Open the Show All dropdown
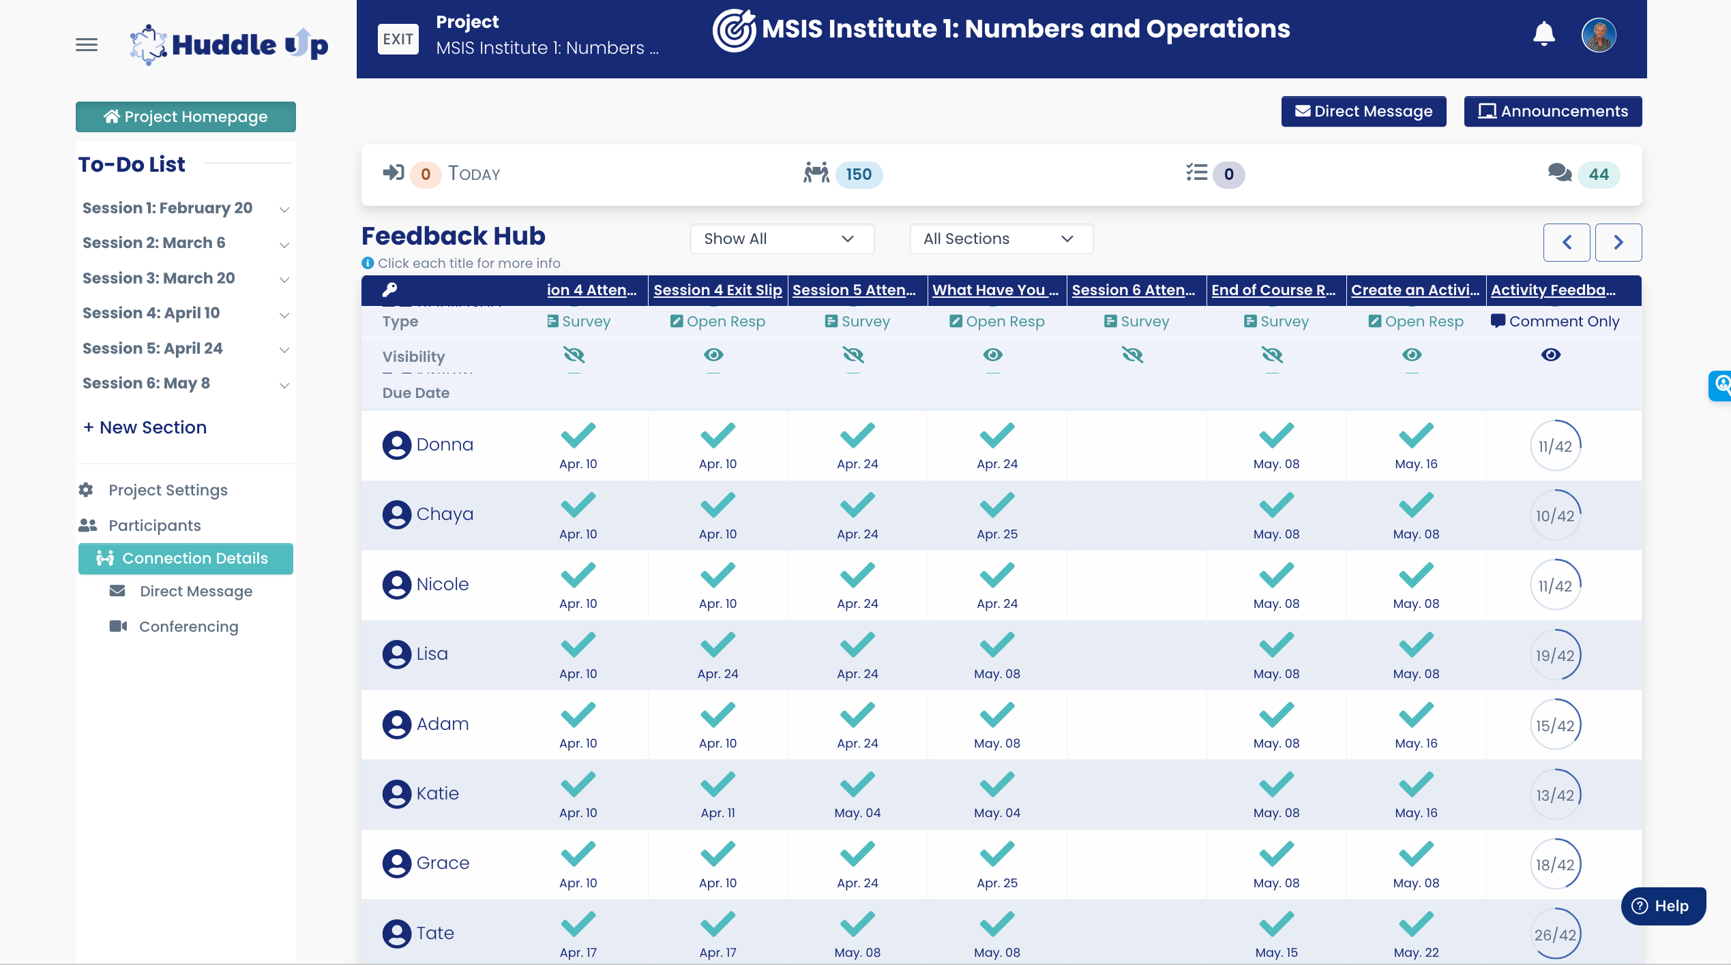The height and width of the screenshot is (965, 1731). (782, 239)
